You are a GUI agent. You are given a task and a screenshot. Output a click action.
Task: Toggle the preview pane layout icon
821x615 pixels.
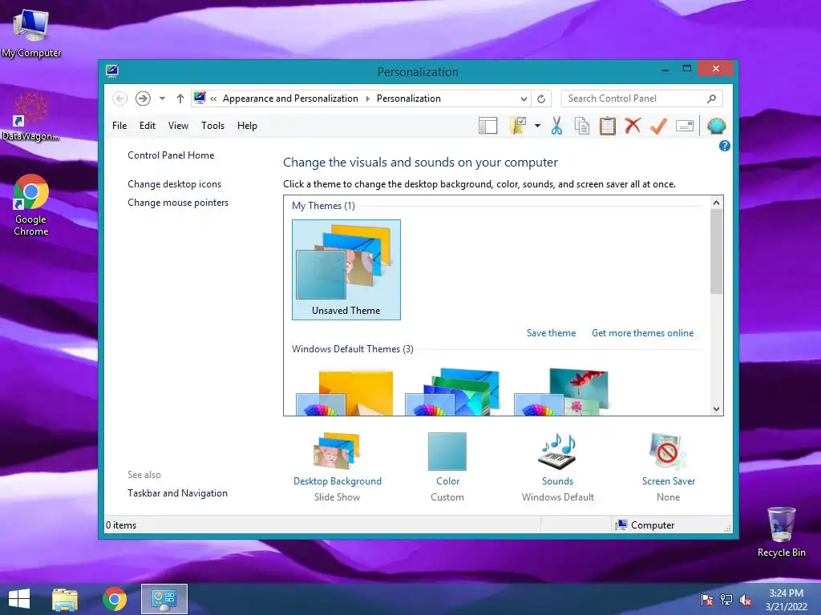pyautogui.click(x=488, y=126)
